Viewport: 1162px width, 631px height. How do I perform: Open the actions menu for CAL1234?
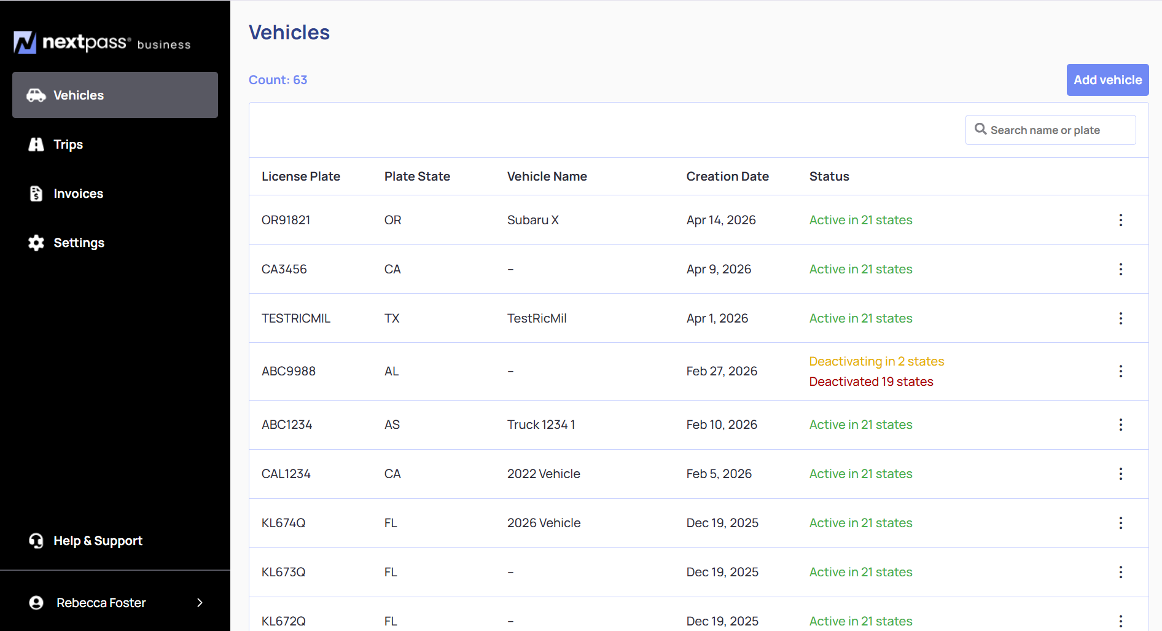(x=1121, y=474)
